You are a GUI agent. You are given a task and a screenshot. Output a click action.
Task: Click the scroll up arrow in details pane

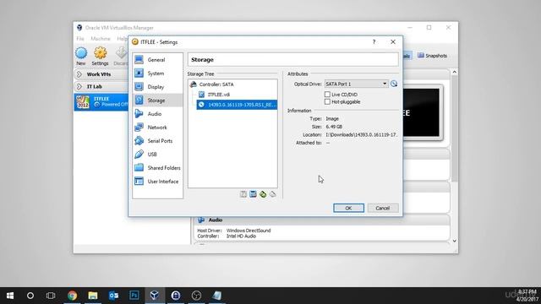click(x=455, y=72)
